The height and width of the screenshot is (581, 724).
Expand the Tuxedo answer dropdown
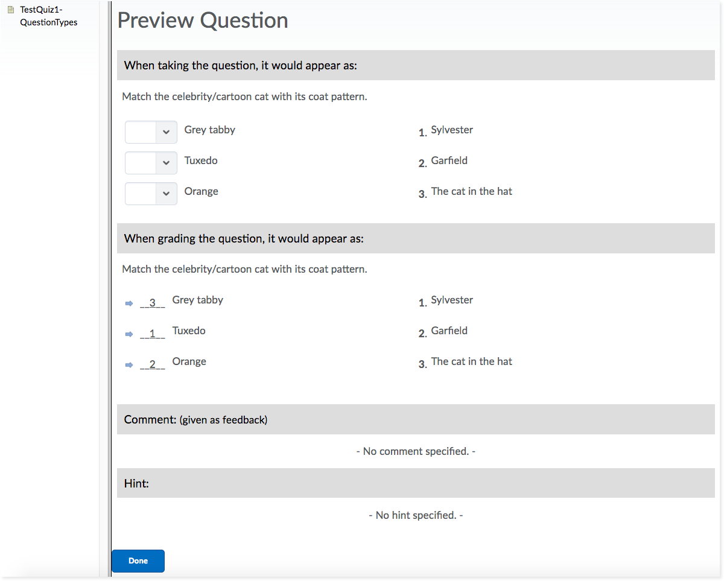151,163
